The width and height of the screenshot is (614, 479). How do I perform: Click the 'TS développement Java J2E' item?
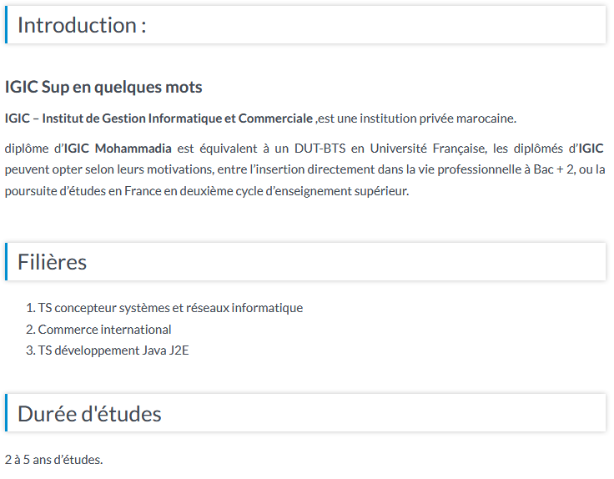[113, 350]
